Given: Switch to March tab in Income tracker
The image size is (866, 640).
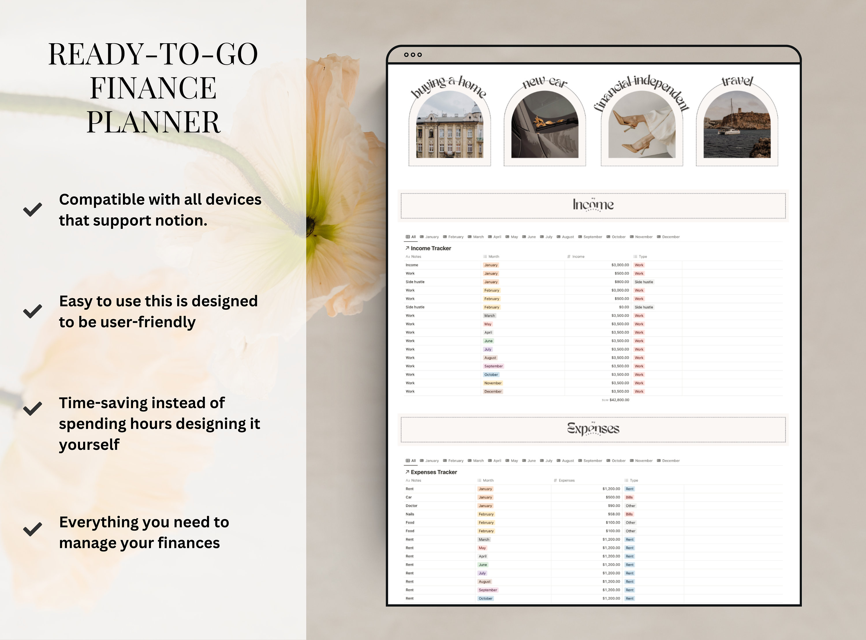Looking at the screenshot, I should 476,237.
